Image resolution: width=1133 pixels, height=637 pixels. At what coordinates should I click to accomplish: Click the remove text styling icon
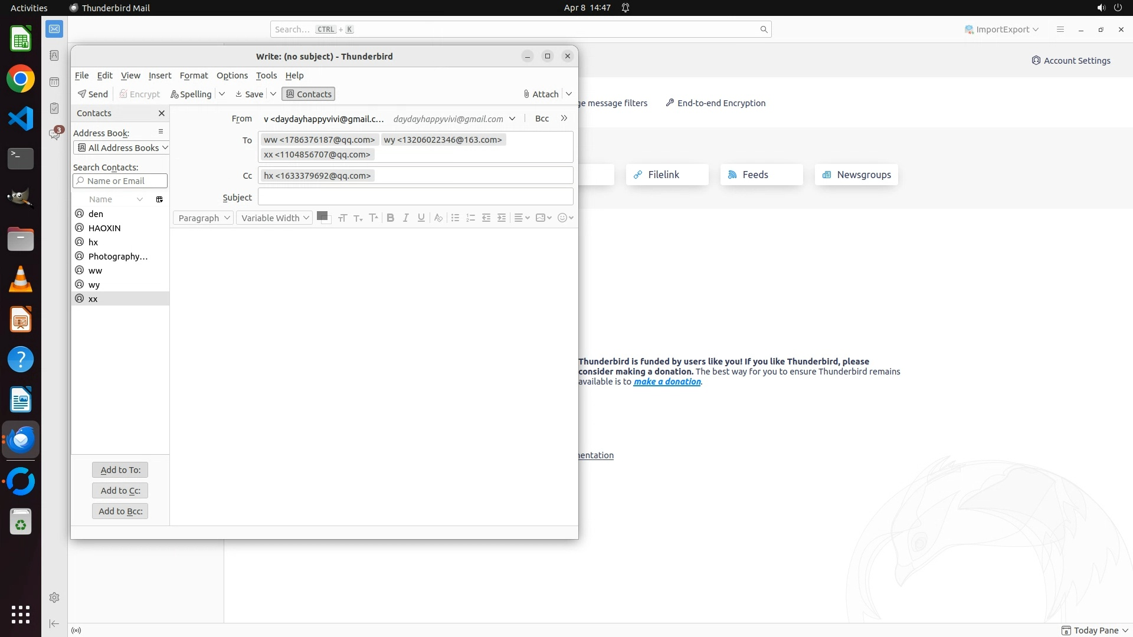coord(438,218)
